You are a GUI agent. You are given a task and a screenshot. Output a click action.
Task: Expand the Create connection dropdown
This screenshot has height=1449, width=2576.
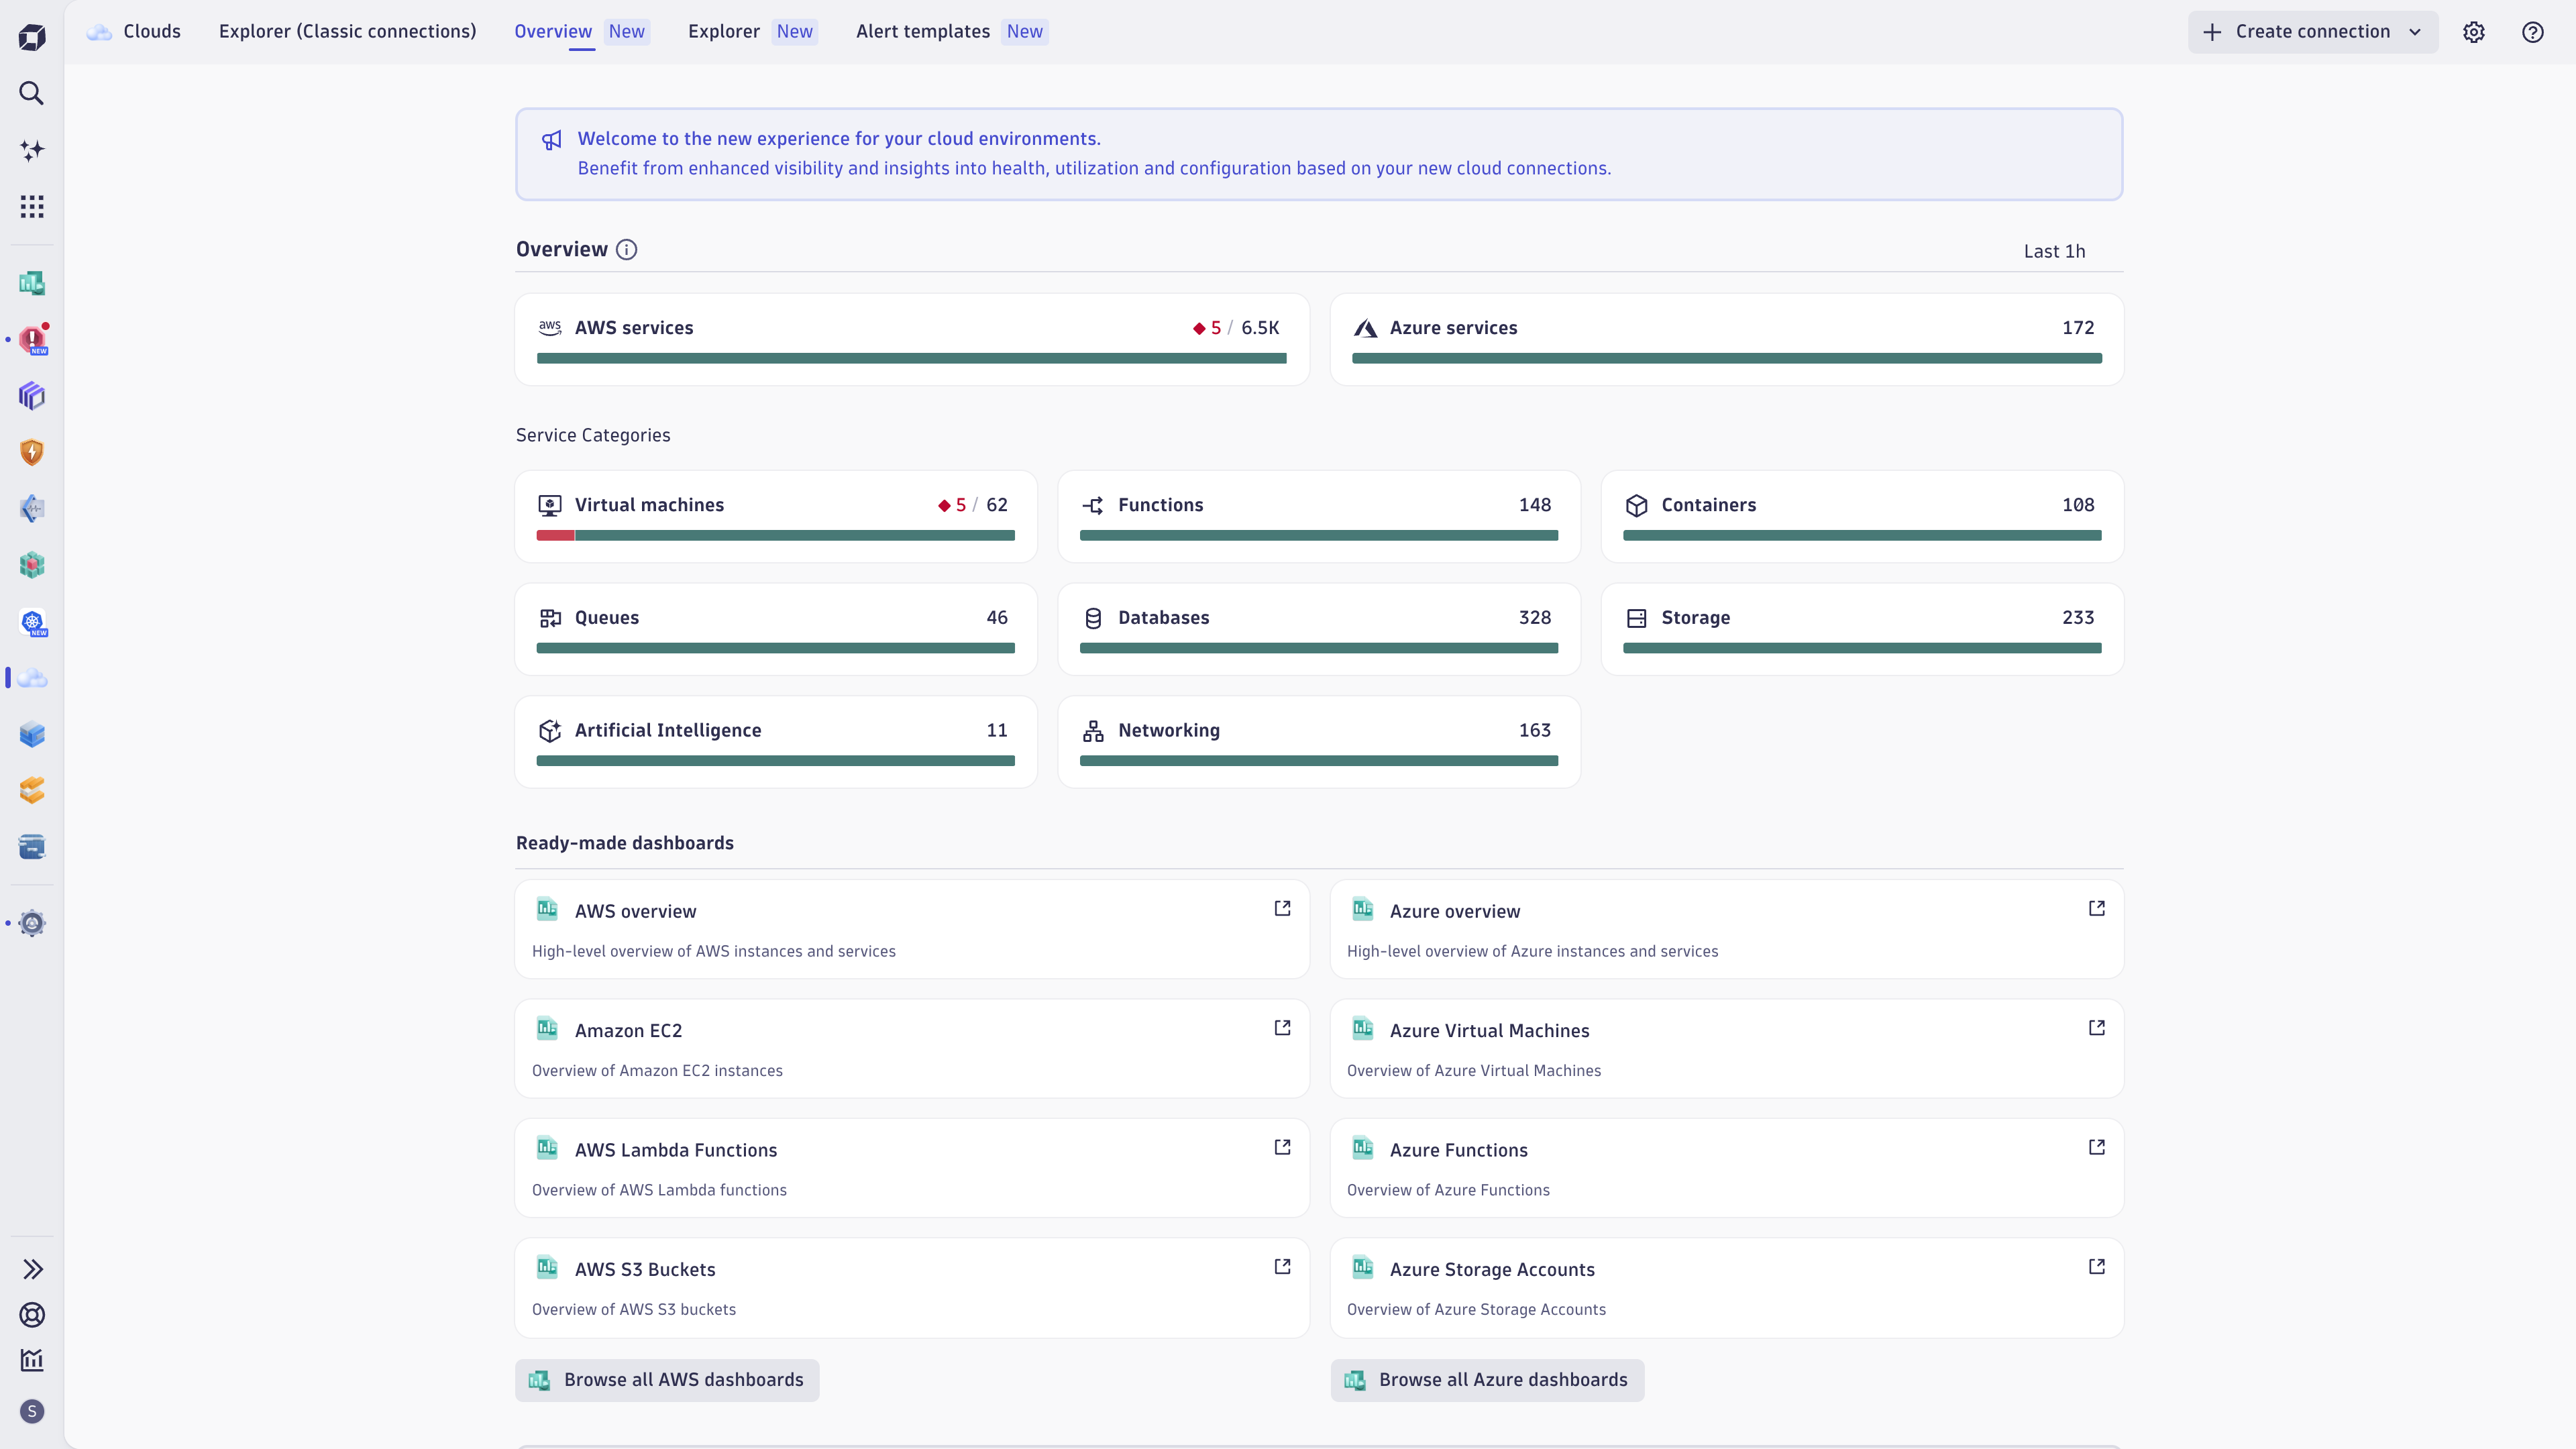pos(2415,32)
